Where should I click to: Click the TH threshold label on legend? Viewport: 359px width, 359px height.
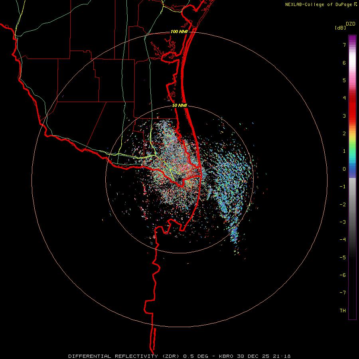pos(343,311)
